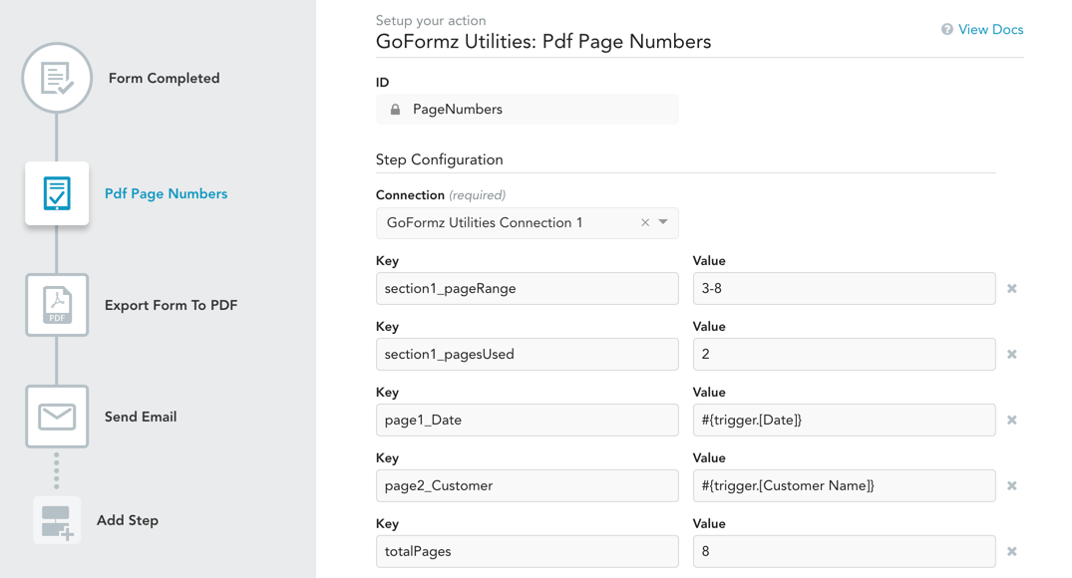Remove the page1_Date key row
1072x578 pixels.
[x=1012, y=421]
